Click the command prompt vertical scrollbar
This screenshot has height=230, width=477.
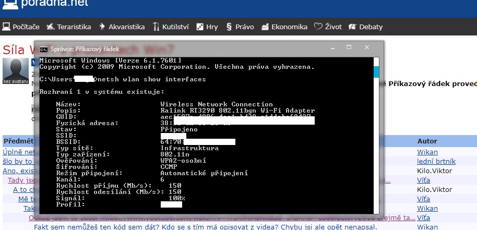(x=376, y=135)
